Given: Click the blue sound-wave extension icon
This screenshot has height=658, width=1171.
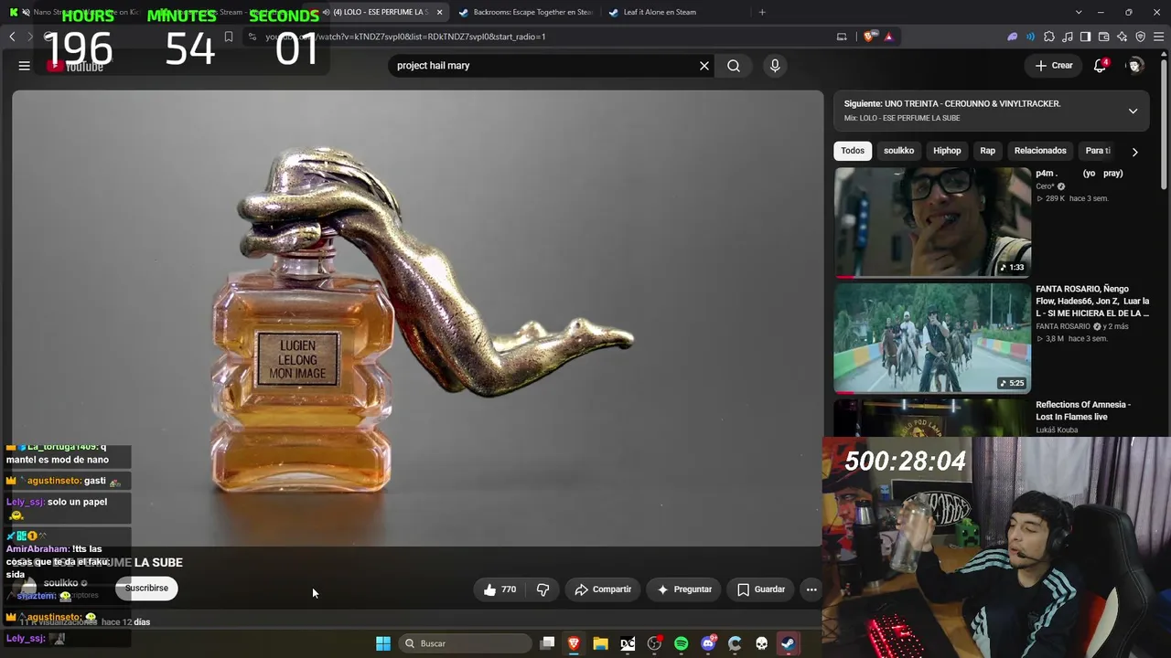Looking at the screenshot, I should click(1031, 37).
